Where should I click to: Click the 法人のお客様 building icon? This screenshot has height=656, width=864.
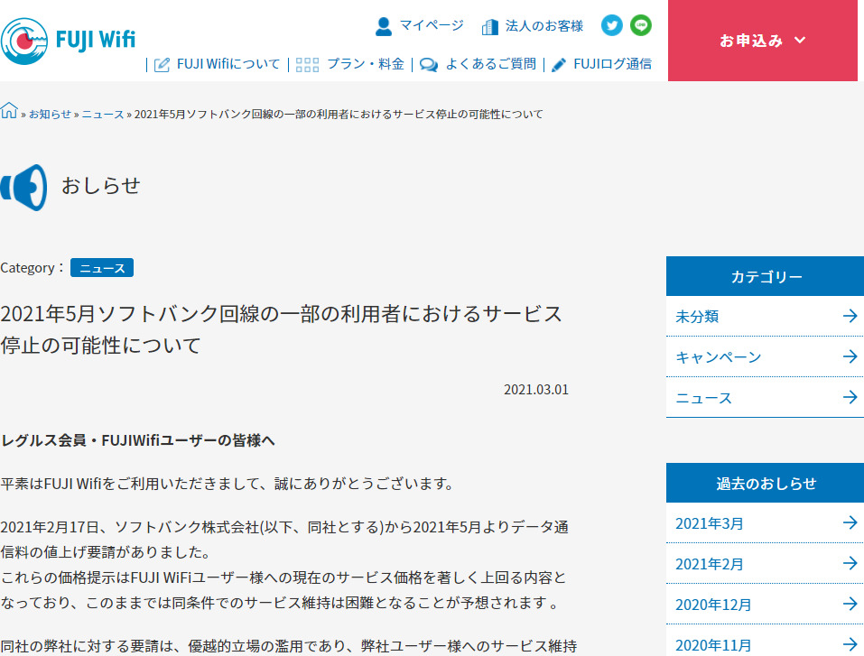pyautogui.click(x=490, y=26)
